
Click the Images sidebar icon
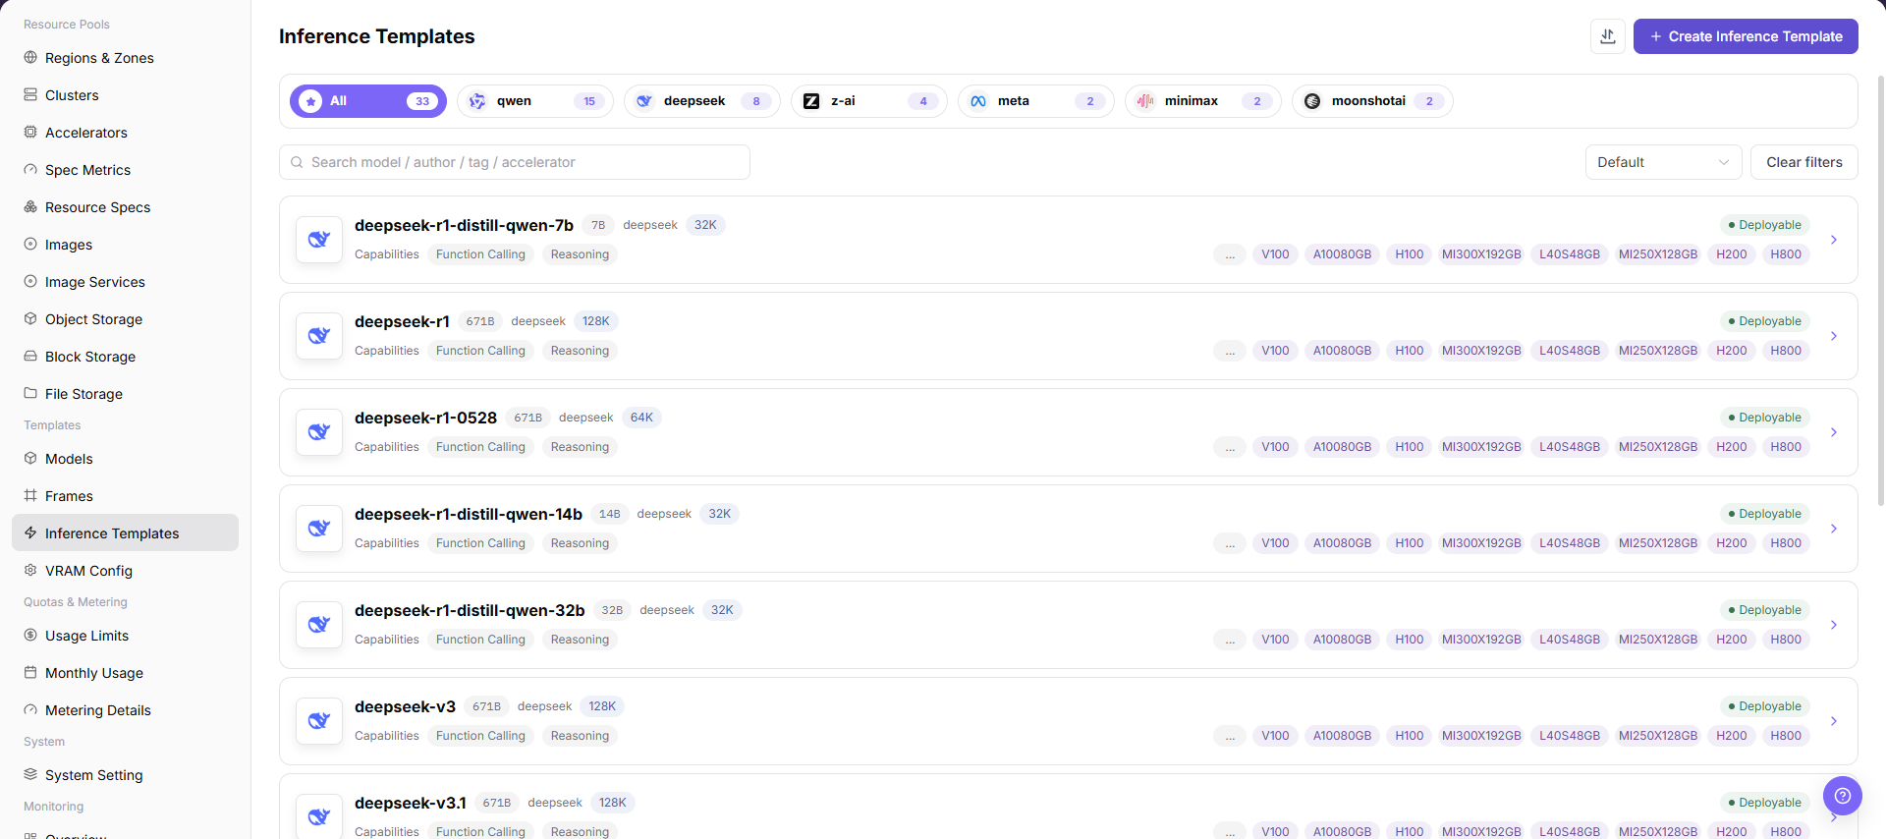coord(30,245)
